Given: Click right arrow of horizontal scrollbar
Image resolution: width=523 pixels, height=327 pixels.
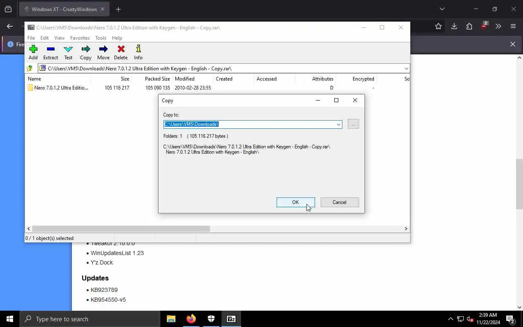Looking at the screenshot, I should 406,229.
